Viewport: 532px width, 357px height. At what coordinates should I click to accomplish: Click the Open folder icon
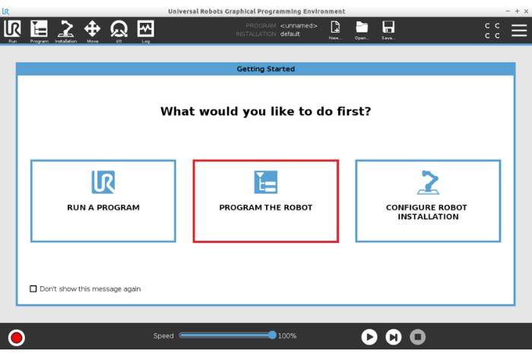point(362,30)
